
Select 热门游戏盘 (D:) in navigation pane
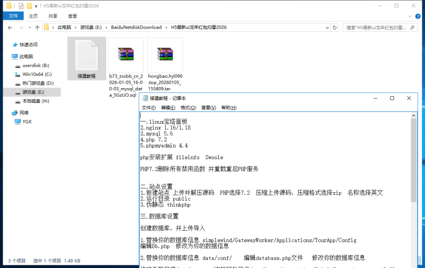[x=38, y=83]
